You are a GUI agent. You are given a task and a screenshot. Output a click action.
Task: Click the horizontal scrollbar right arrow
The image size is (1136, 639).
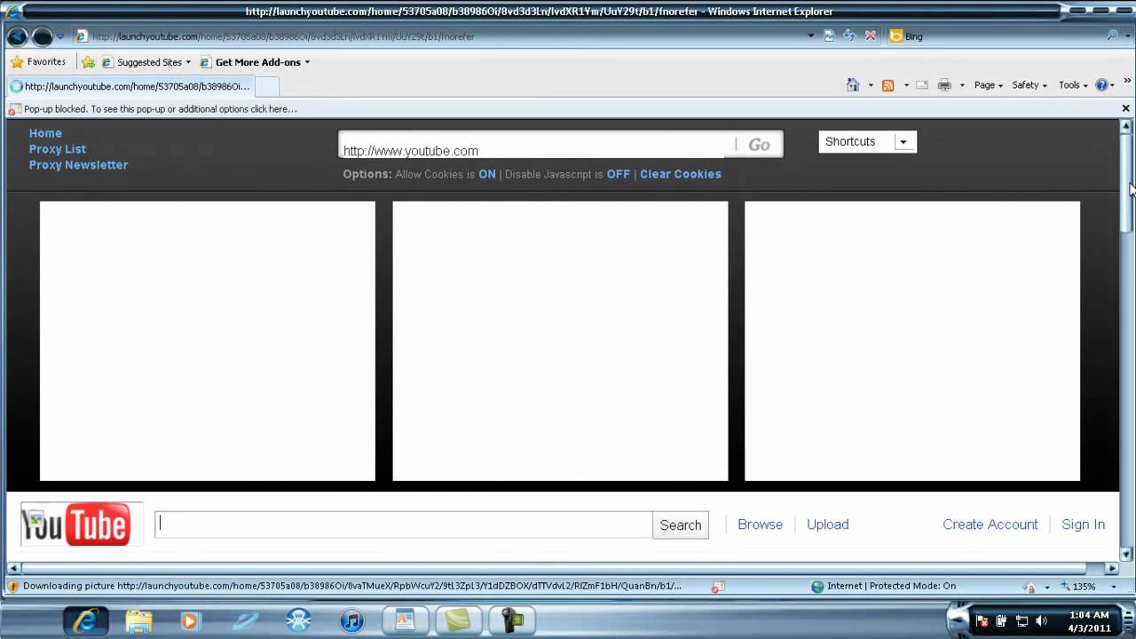1112,568
